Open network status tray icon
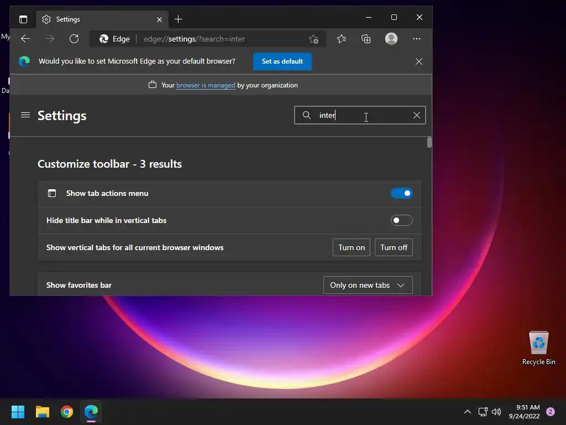 [483, 412]
